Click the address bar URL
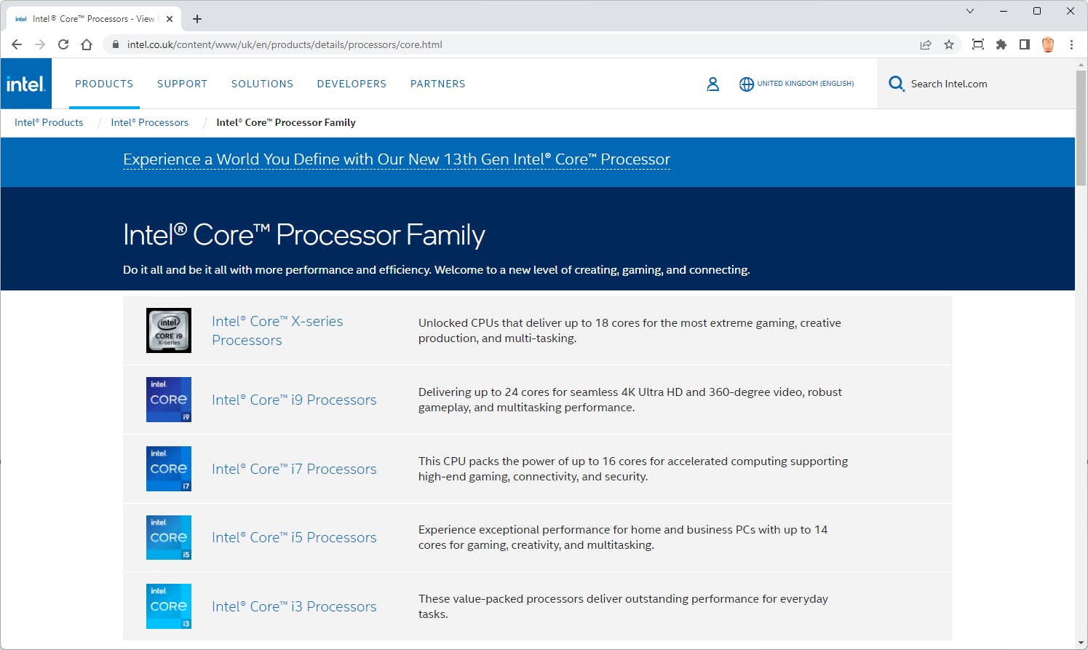1088x650 pixels. [x=285, y=44]
